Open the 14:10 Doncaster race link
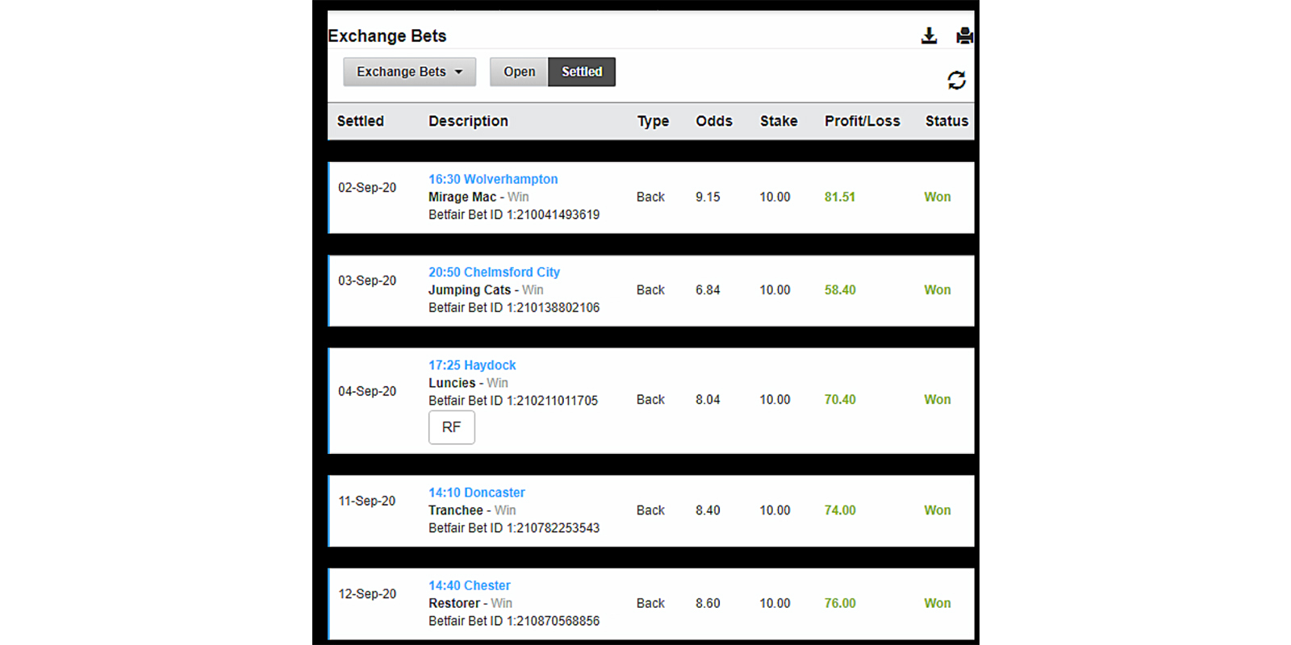The width and height of the screenshot is (1291, 645). pyautogui.click(x=477, y=493)
